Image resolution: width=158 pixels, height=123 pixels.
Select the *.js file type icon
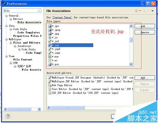[50, 37]
